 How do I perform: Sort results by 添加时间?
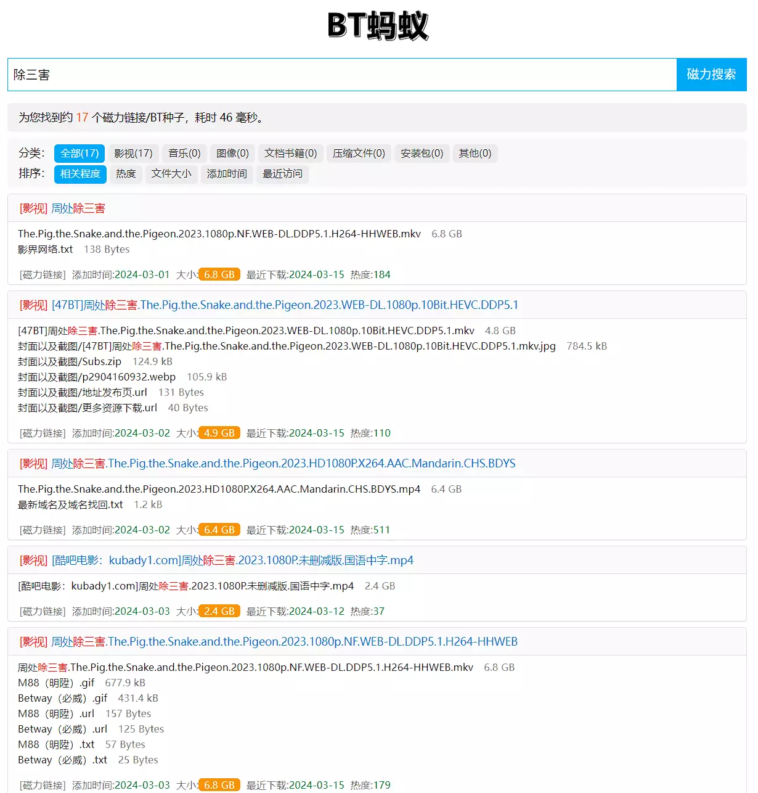point(227,174)
